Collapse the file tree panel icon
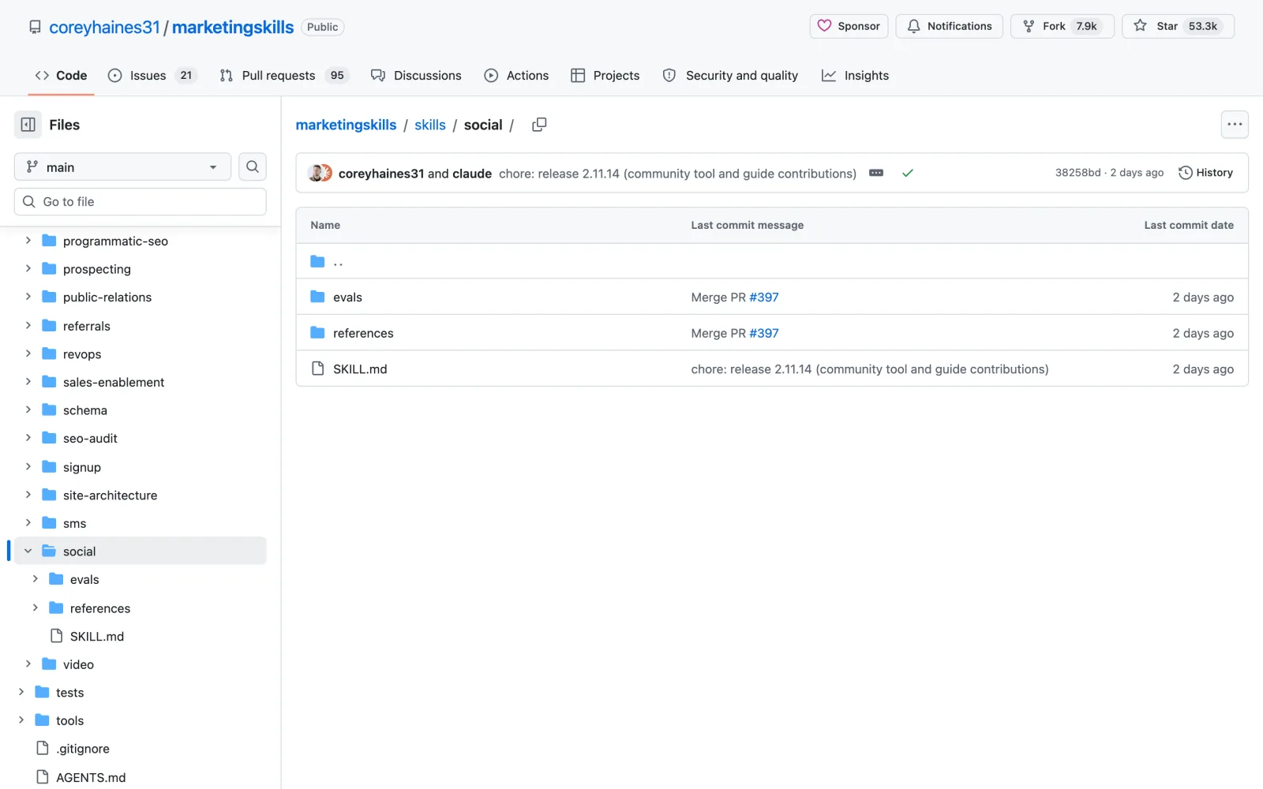The image size is (1263, 789). 28,125
